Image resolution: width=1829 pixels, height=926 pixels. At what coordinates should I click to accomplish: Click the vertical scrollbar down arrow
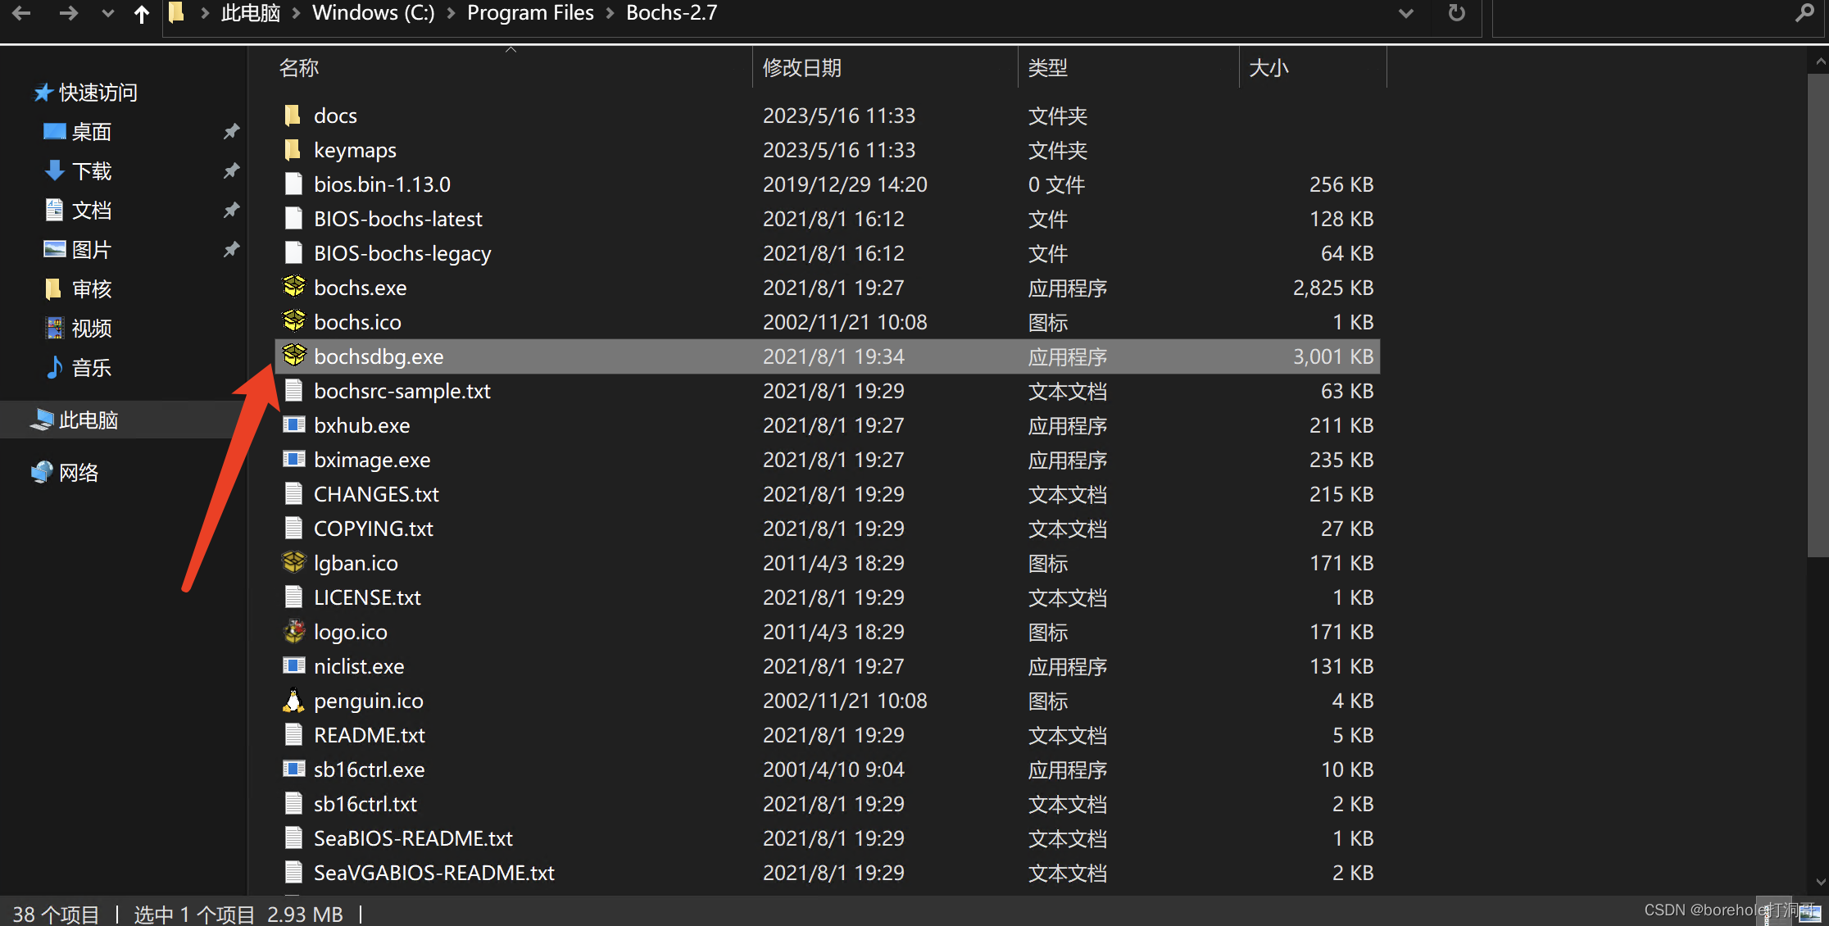tap(1820, 883)
